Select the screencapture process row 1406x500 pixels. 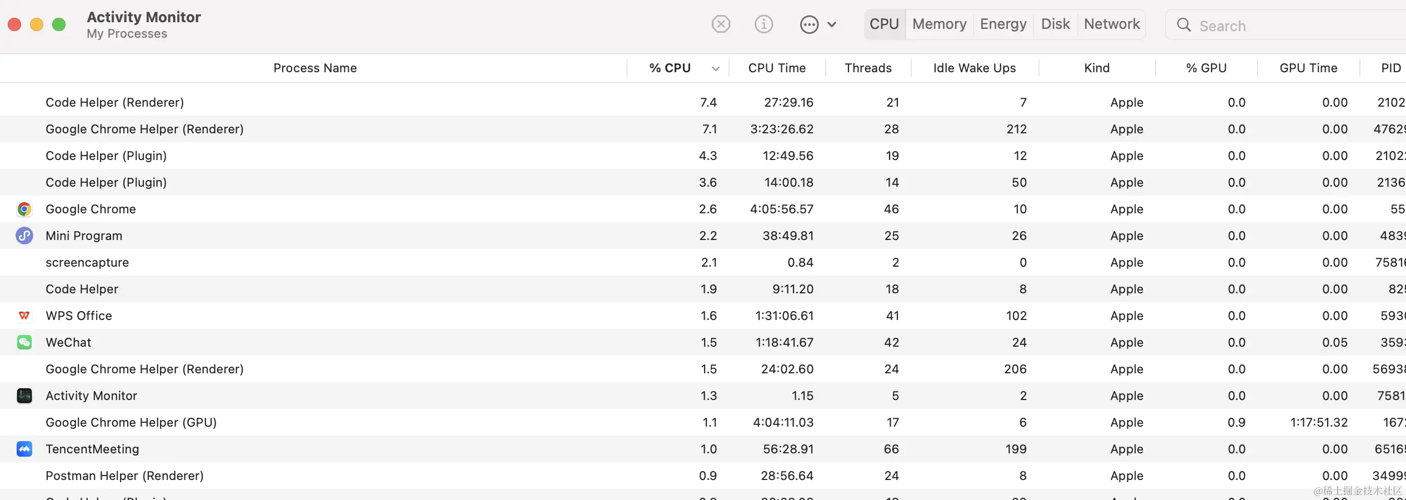[x=333, y=263]
